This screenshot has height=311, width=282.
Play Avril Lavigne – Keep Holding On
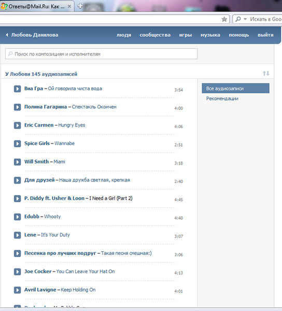tap(17, 290)
